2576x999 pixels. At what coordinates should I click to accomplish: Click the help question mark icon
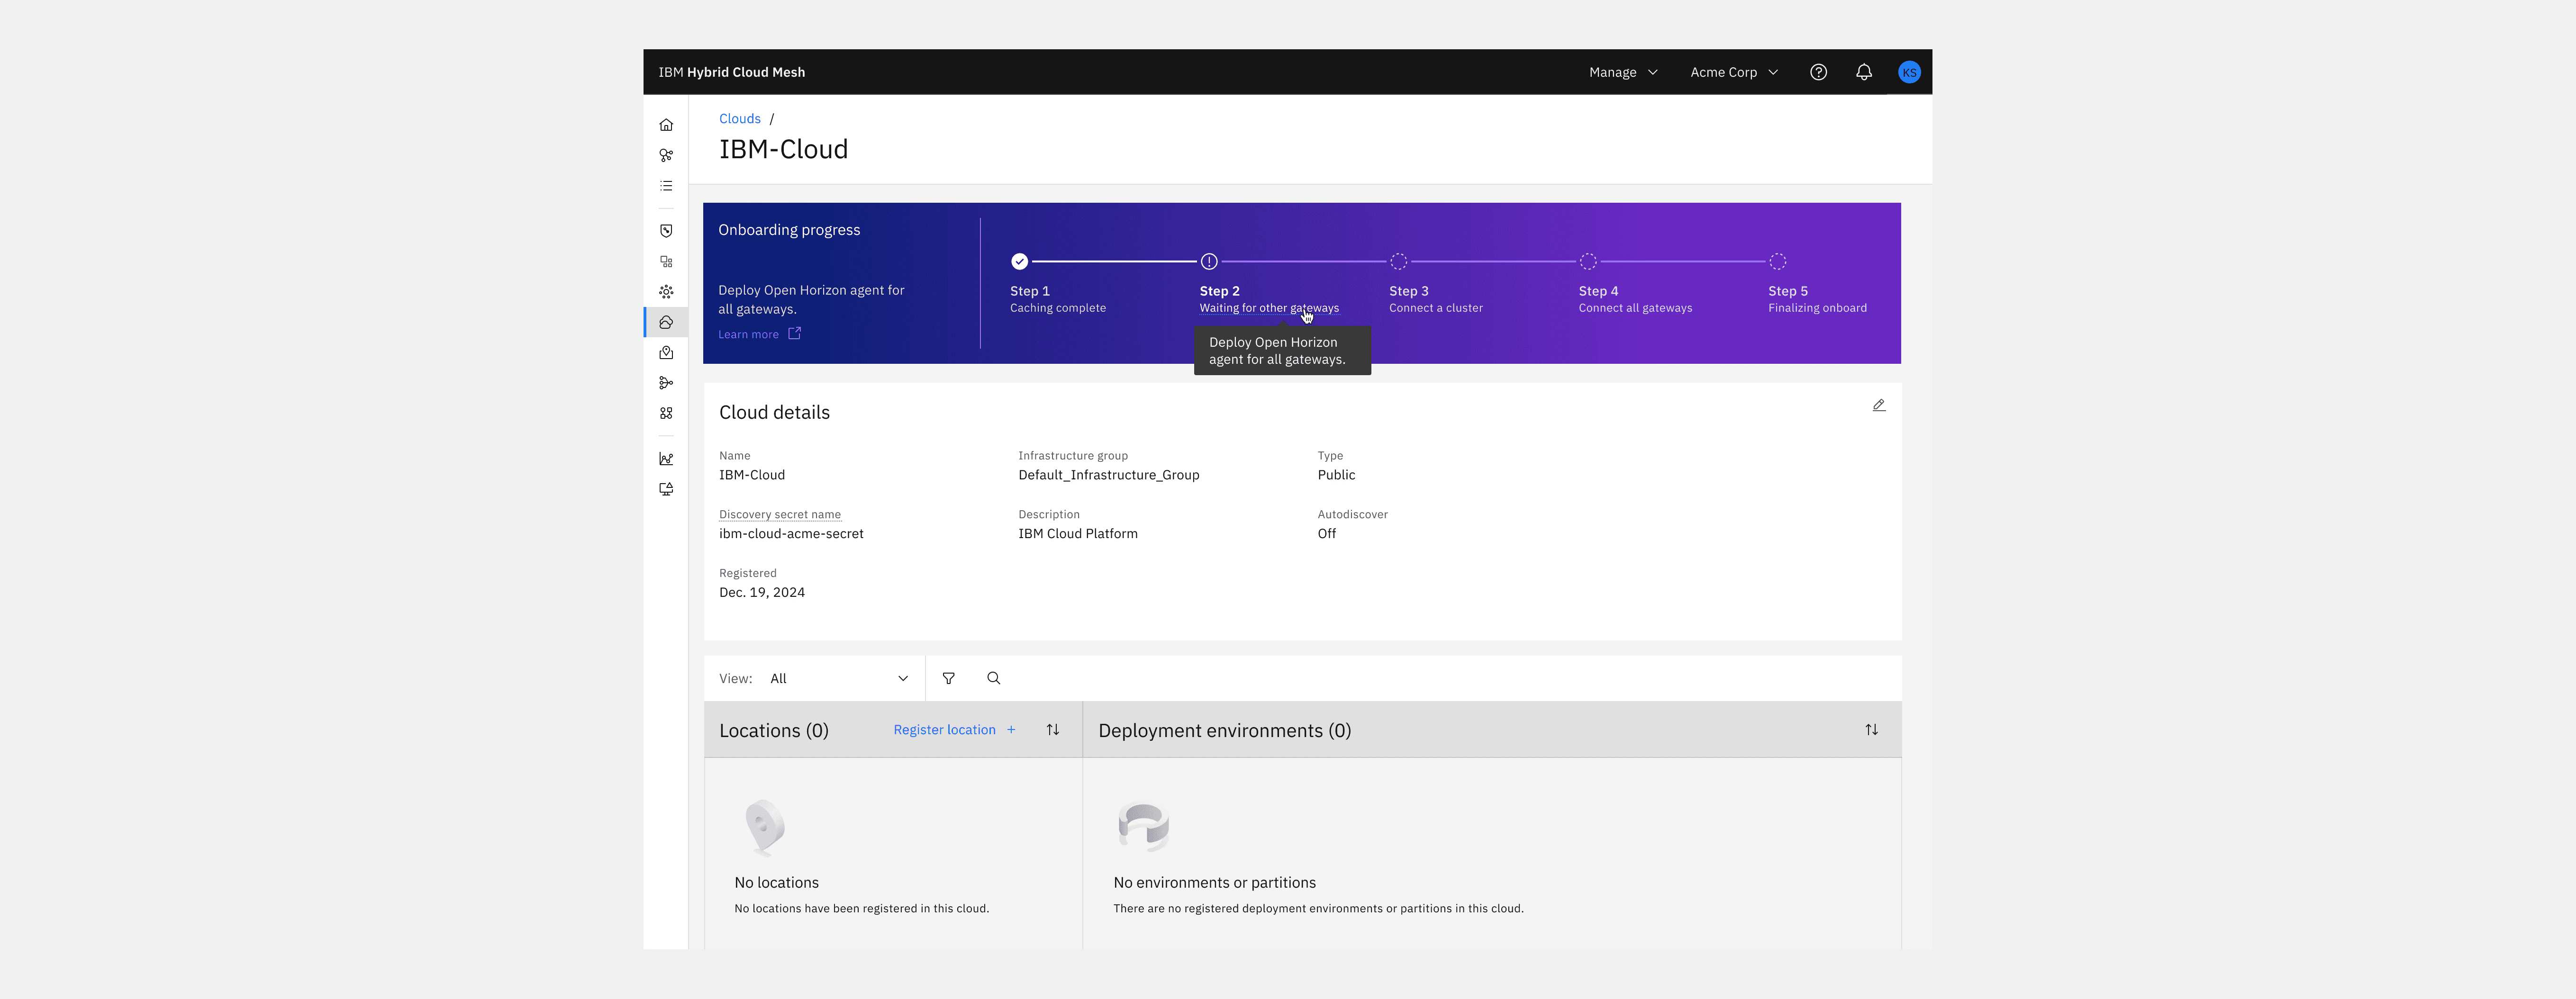(1818, 72)
